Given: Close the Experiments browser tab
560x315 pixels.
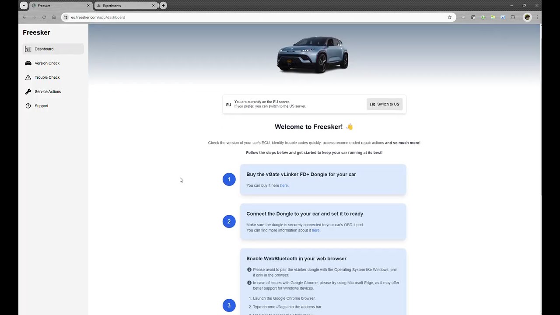Looking at the screenshot, I should pos(154,6).
